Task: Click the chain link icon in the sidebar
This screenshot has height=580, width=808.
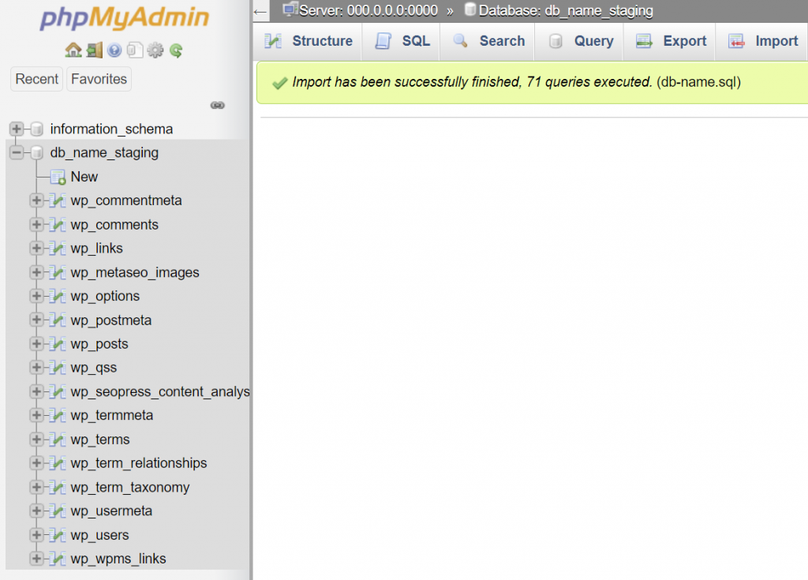Action: (x=218, y=104)
